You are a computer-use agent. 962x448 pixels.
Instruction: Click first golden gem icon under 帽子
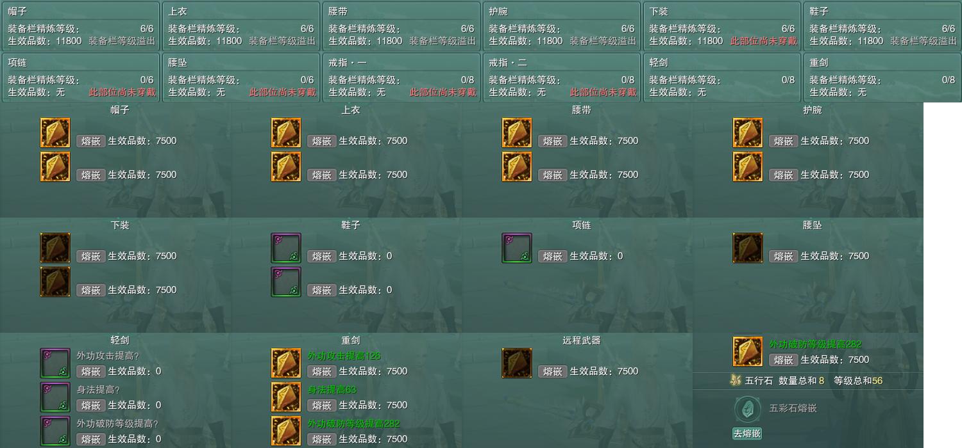tap(55, 133)
